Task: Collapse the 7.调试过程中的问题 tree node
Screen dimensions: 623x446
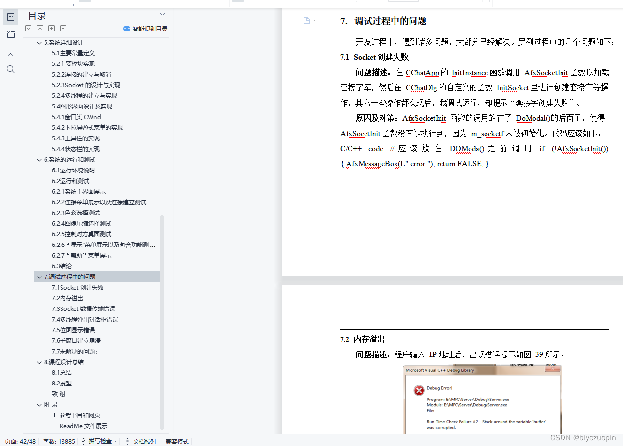Action: pyautogui.click(x=39, y=277)
